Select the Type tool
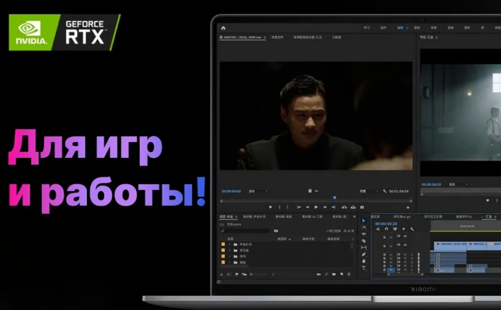501x310 pixels. pyautogui.click(x=364, y=268)
